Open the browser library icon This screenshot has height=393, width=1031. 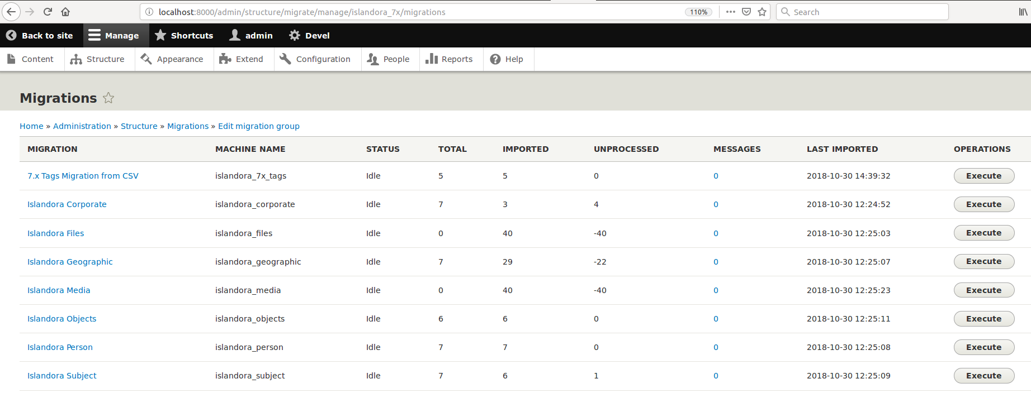(x=1023, y=12)
